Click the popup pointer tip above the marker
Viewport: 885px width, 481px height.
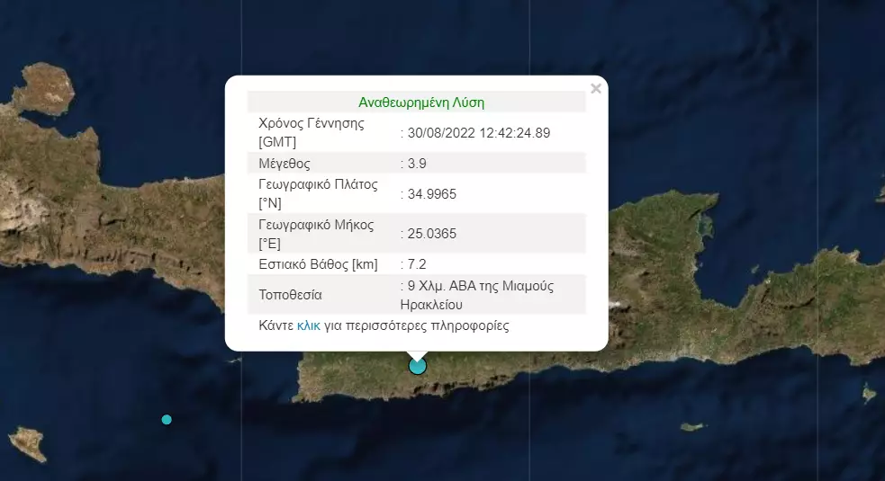coord(416,355)
